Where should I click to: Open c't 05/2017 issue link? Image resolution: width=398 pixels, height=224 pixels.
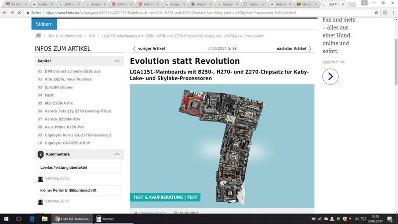point(217,48)
